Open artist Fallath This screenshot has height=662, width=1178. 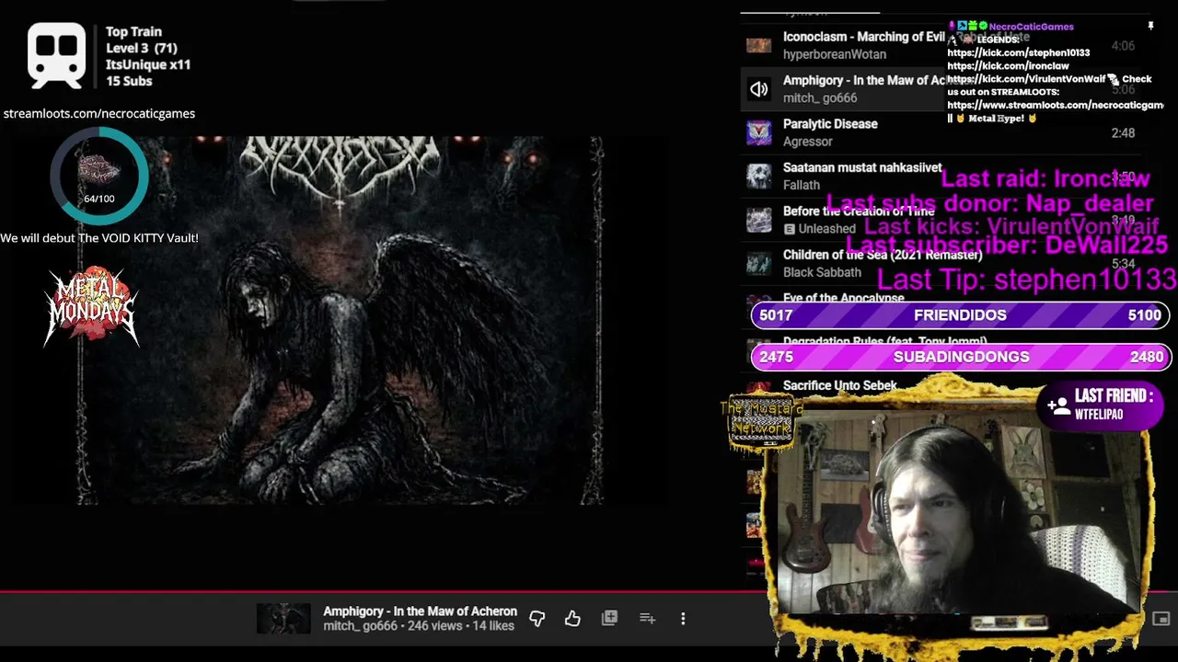pos(802,185)
